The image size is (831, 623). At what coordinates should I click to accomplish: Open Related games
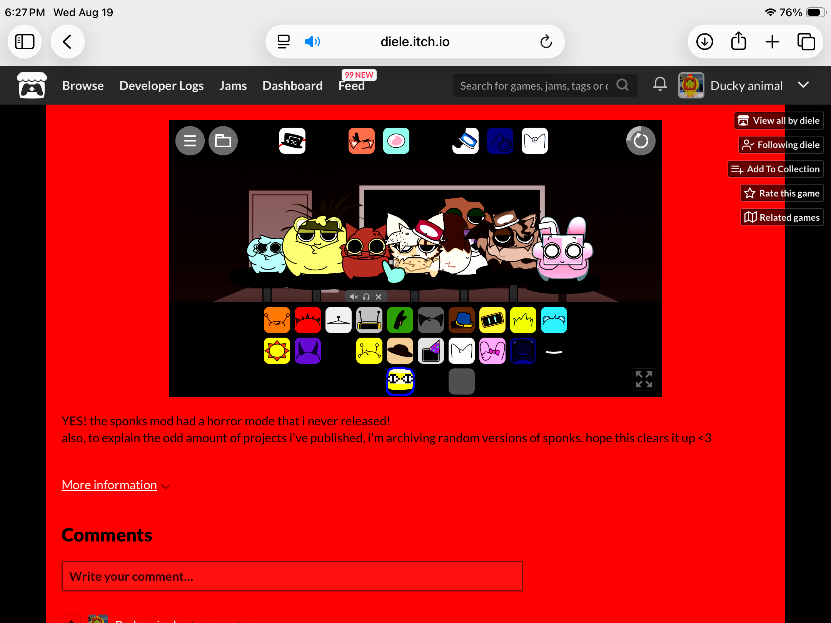click(782, 217)
